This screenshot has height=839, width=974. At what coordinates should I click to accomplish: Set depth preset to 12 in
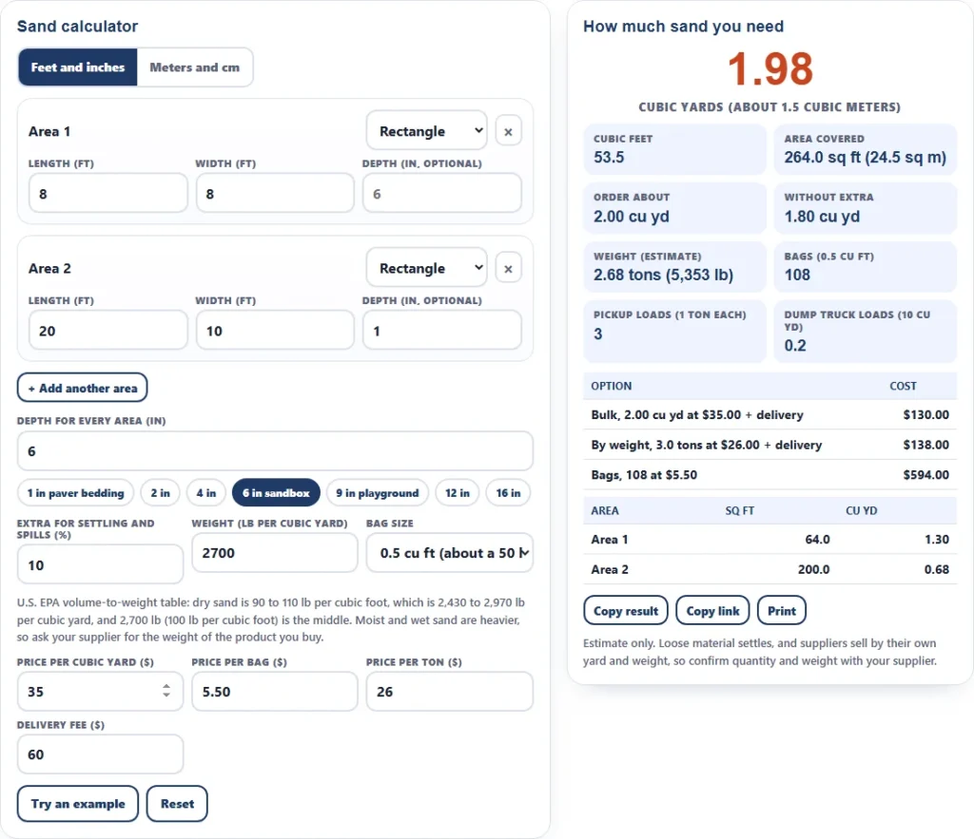pos(458,493)
